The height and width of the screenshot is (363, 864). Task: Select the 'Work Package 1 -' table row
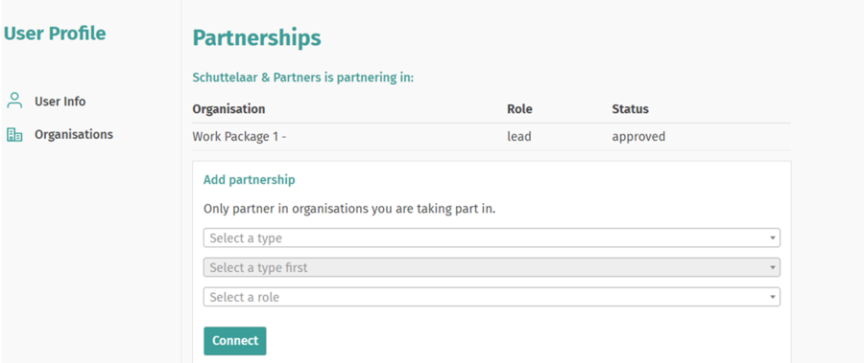(x=492, y=136)
